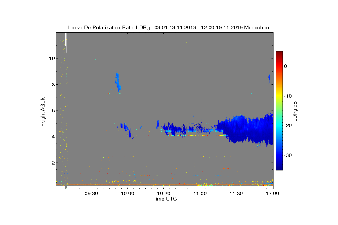Click the height tick label 8
338x225 pixels.
pyautogui.click(x=53, y=84)
